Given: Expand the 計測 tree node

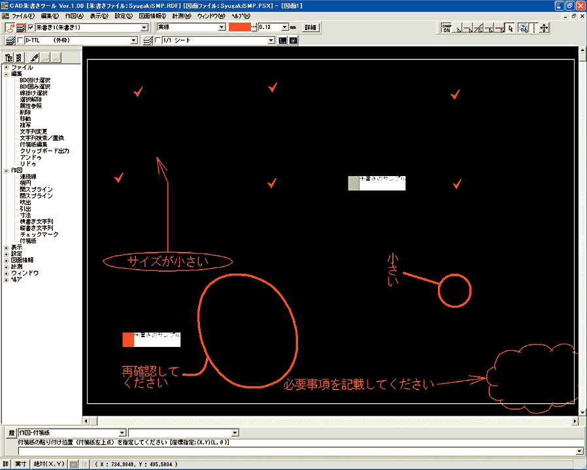Looking at the screenshot, I should [6, 267].
